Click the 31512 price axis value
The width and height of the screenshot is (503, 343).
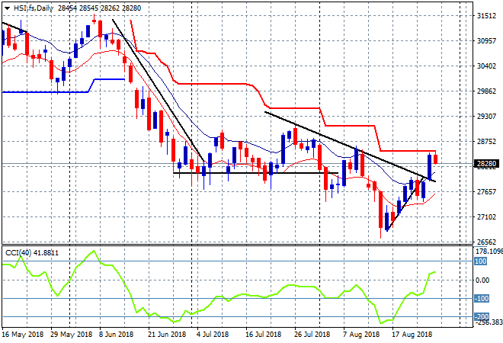[x=486, y=16]
